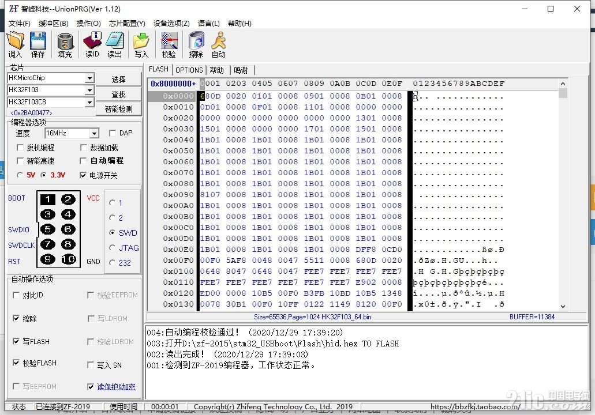This screenshot has height=415, width=595.
Task: Toggle the 脱机编程 offline programming checkbox
Action: click(x=21, y=148)
